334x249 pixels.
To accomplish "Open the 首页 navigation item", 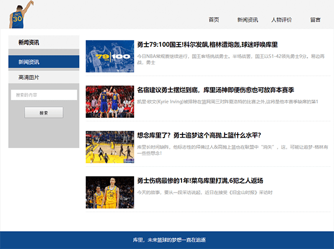I will (214, 20).
